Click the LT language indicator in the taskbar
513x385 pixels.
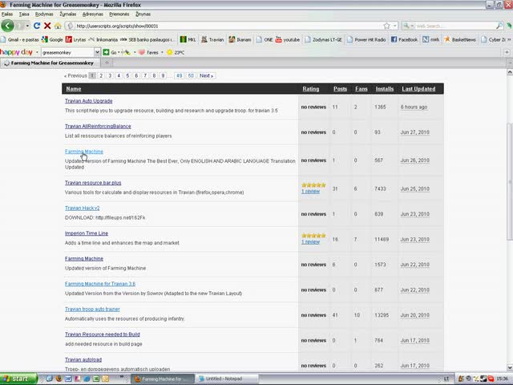[x=446, y=379]
